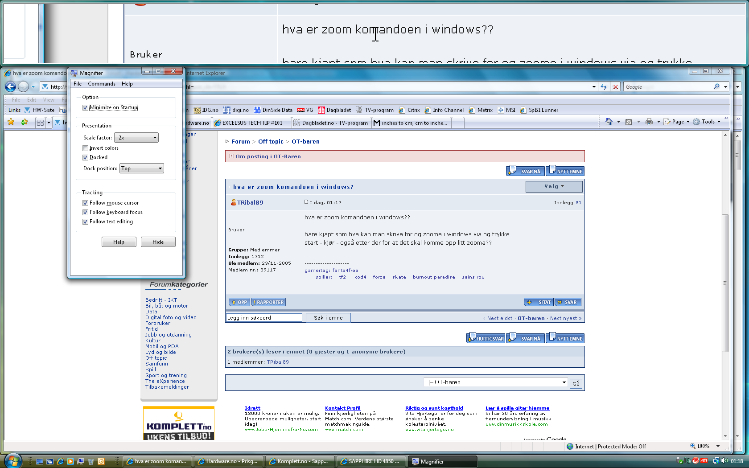Open the Page menu dropdown
Image resolution: width=749 pixels, height=468 pixels.
tap(677, 122)
